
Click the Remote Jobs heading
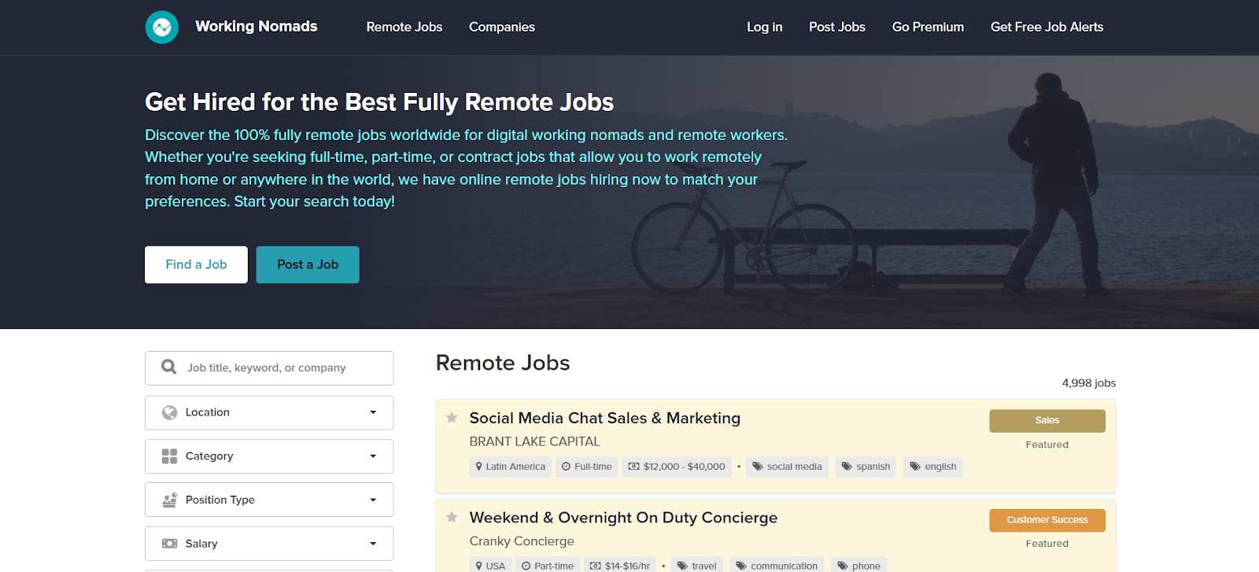[503, 363]
